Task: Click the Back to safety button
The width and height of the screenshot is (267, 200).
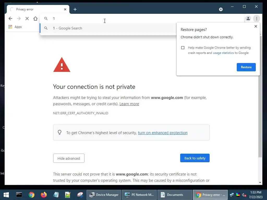Action: pyautogui.click(x=195, y=158)
